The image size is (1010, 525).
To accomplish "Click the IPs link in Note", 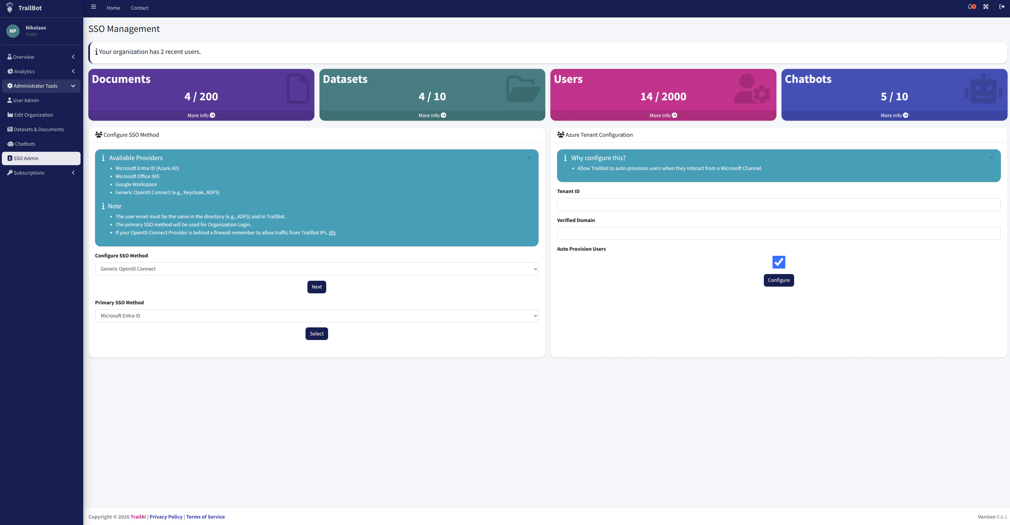I will (332, 232).
